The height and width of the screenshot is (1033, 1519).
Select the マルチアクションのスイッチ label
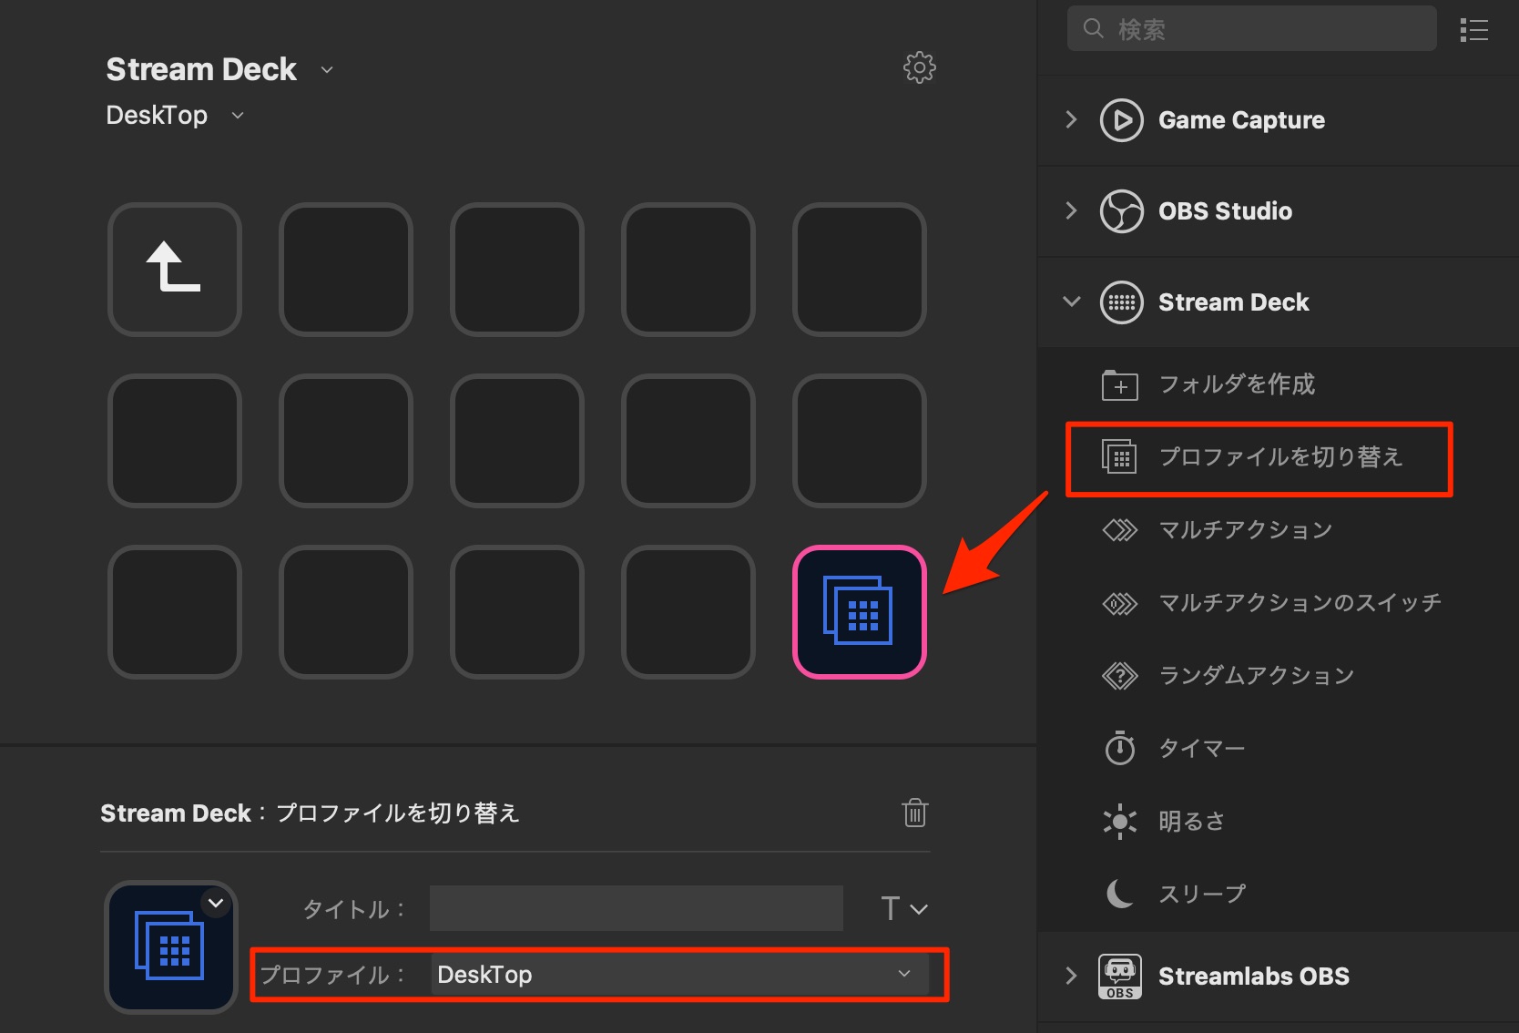point(1300,603)
